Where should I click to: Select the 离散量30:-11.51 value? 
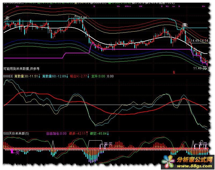pyautogui.click(x=26, y=76)
